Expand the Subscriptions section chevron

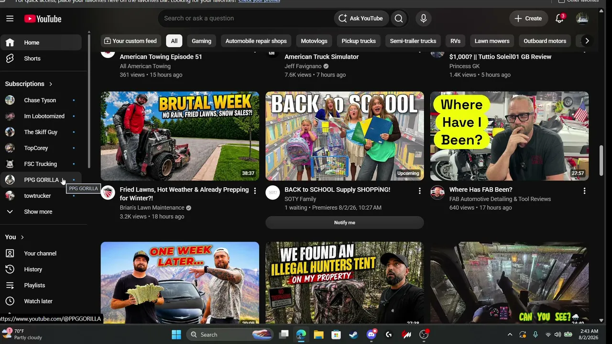[x=51, y=84]
